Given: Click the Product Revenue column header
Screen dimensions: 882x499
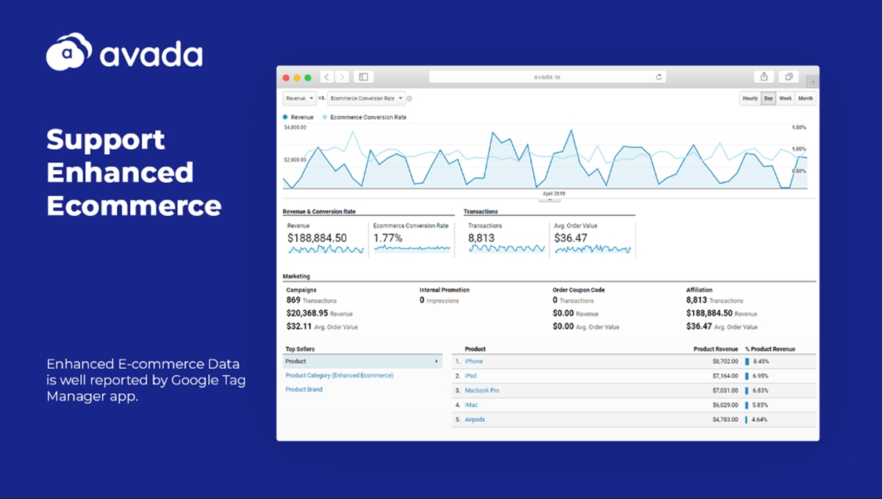Looking at the screenshot, I should click(715, 349).
